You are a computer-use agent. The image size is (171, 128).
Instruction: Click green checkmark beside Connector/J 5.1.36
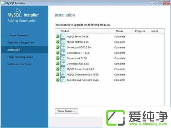point(57,58)
